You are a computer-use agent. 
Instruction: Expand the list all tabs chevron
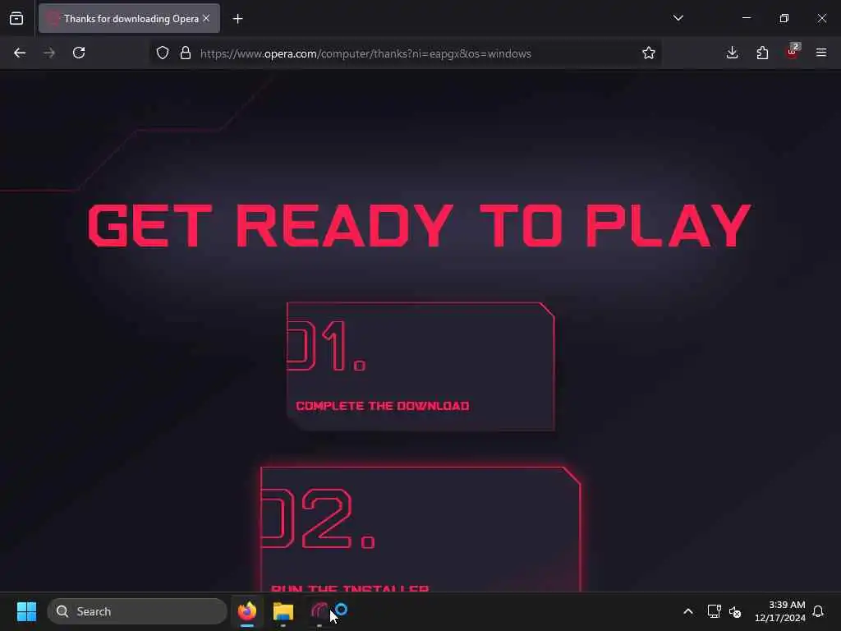coord(678,18)
